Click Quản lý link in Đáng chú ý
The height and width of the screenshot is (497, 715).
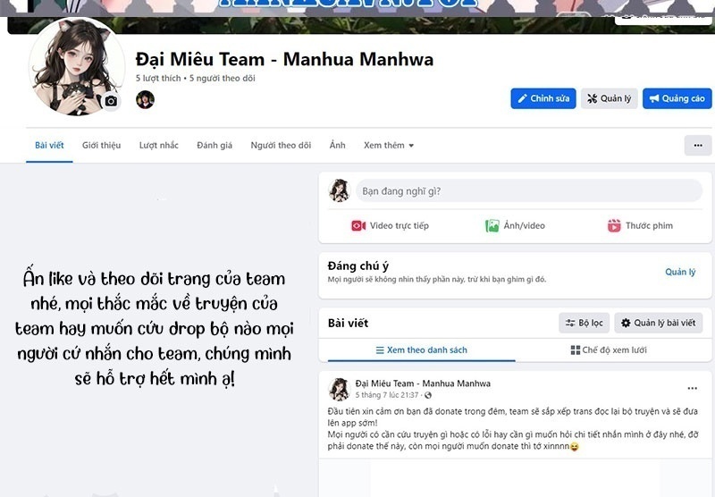coord(680,273)
